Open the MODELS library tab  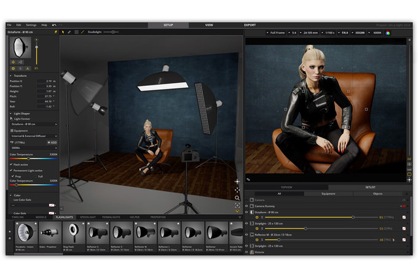41,217
